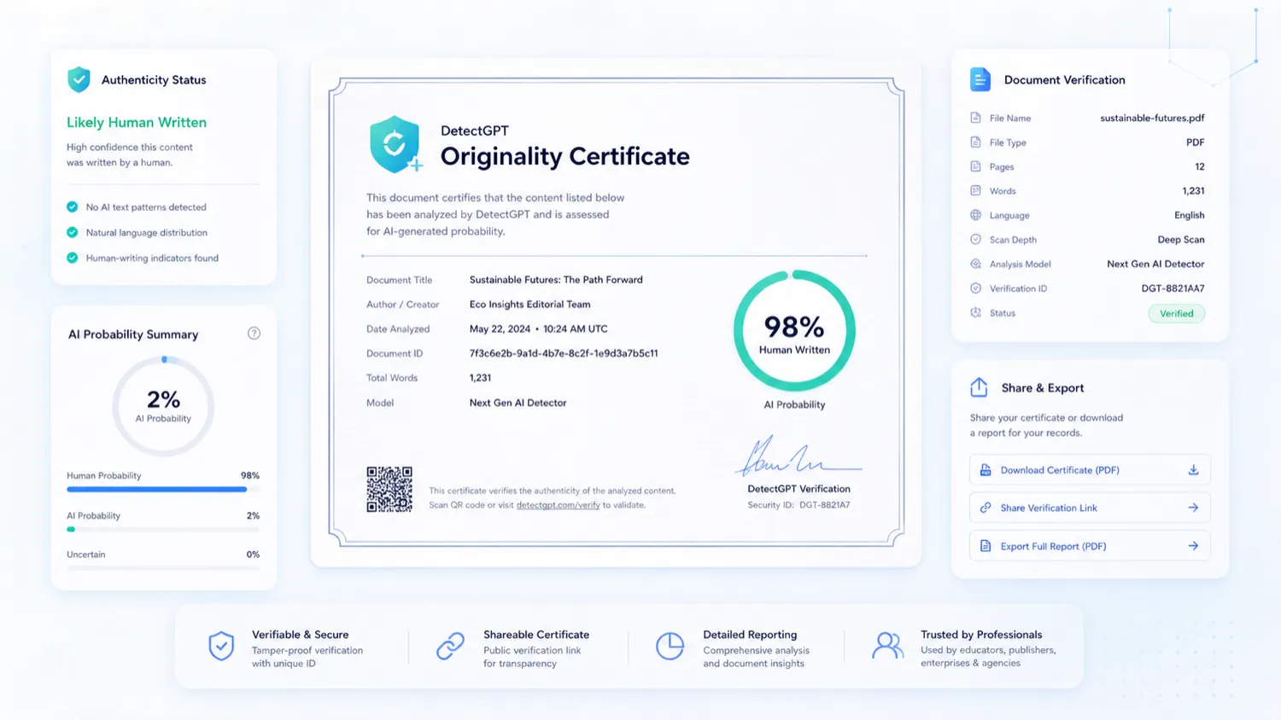Click the Trusted by Professionals feature title
The image size is (1281, 720).
981,635
